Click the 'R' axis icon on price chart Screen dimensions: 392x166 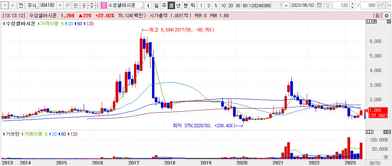(x=375, y=22)
